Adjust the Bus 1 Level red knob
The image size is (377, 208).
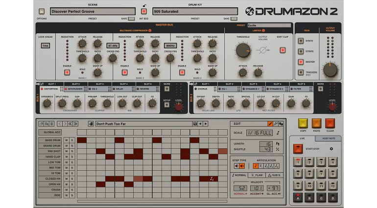[x=179, y=107]
